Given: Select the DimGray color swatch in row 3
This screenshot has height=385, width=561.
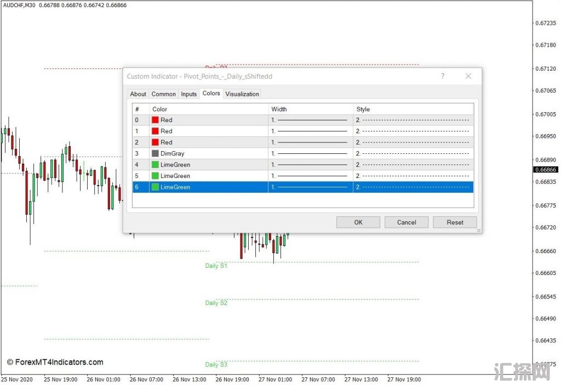Looking at the screenshot, I should point(156,154).
